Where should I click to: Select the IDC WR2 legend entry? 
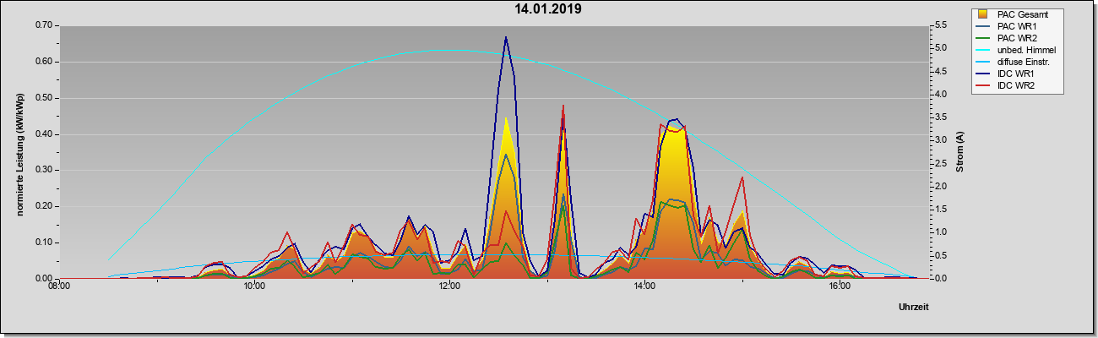(x=1018, y=86)
